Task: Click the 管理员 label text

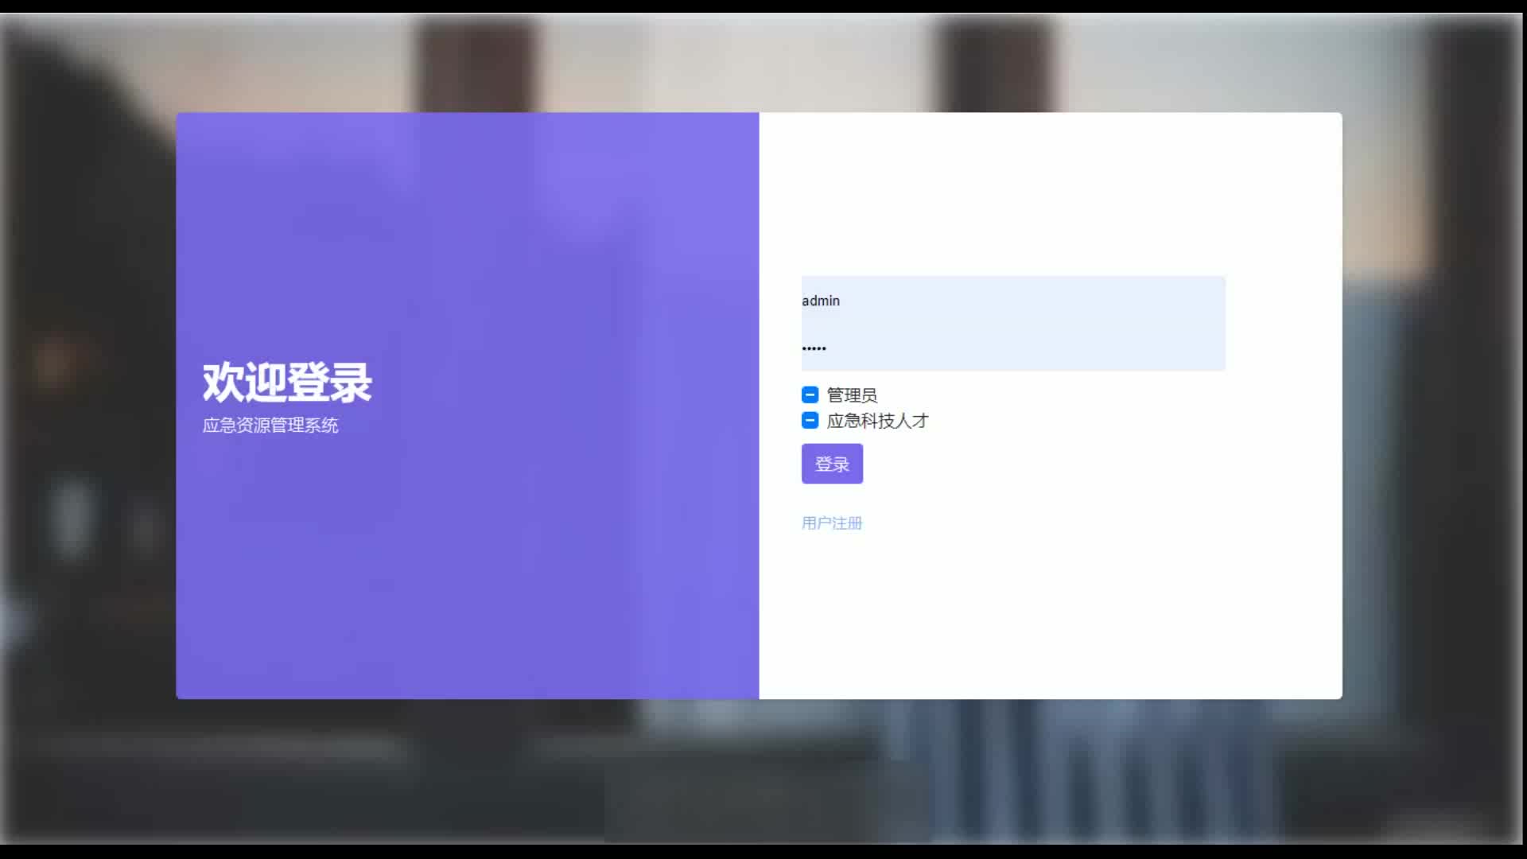Action: click(852, 395)
